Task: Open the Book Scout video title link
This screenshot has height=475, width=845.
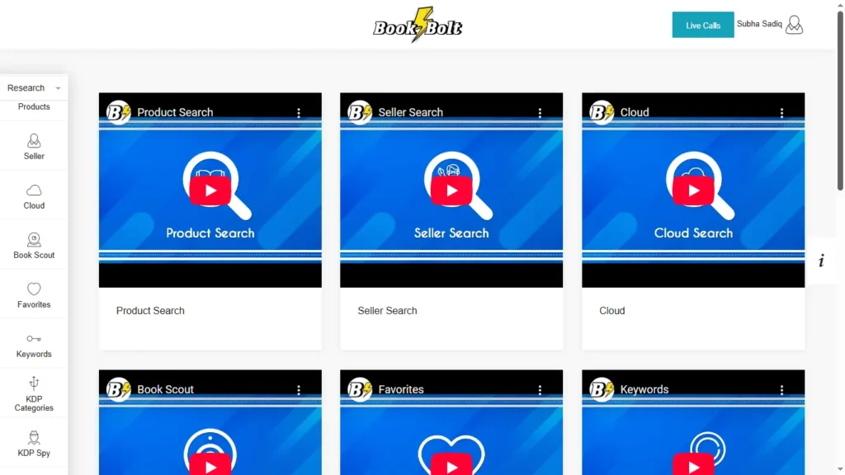Action: 165,389
